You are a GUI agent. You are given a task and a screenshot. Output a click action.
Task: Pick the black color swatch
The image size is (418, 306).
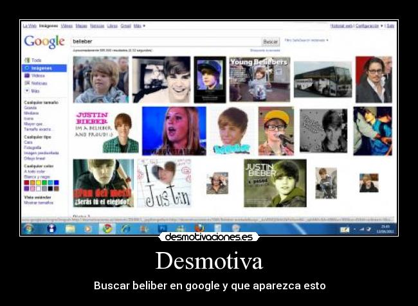pyautogui.click(x=50, y=189)
